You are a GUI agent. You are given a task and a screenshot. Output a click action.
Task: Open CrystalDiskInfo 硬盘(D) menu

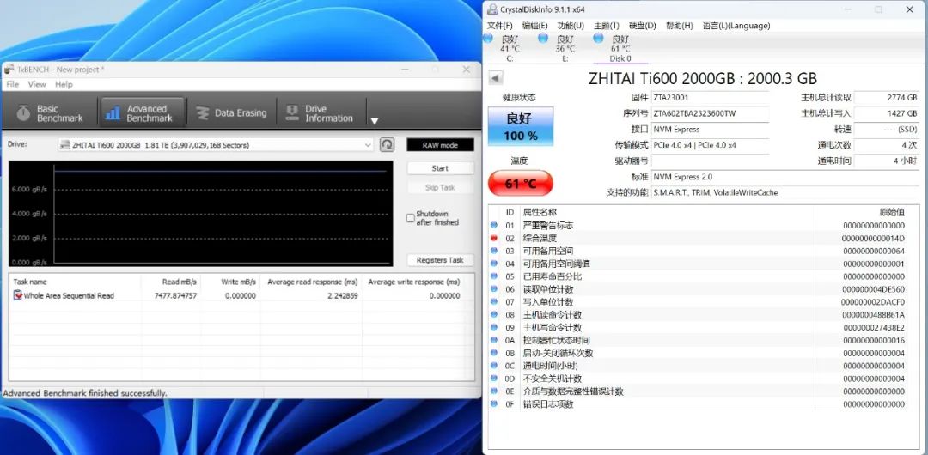point(642,26)
